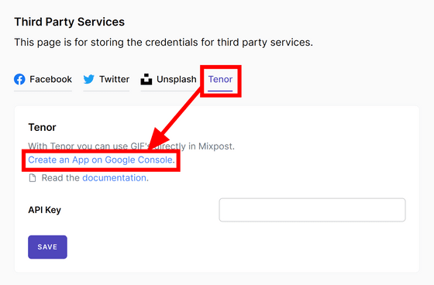This screenshot has width=434, height=285.
Task: Click the Facebook logo icon
Action: point(19,80)
